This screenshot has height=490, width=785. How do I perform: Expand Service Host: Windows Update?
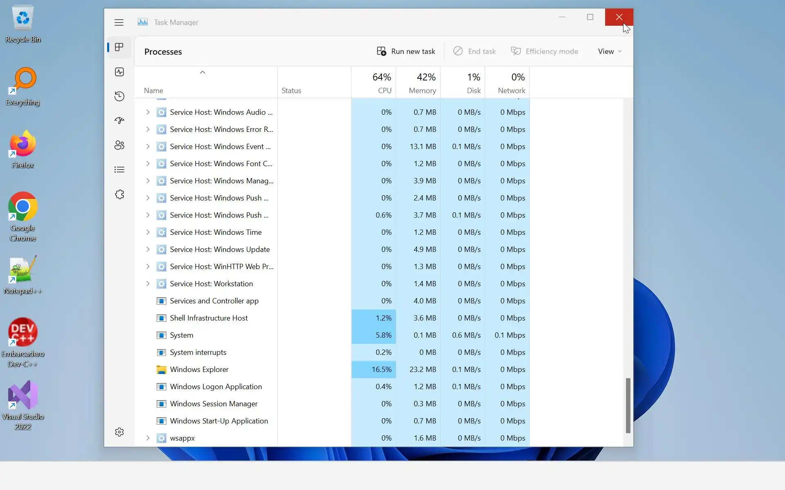click(x=148, y=249)
